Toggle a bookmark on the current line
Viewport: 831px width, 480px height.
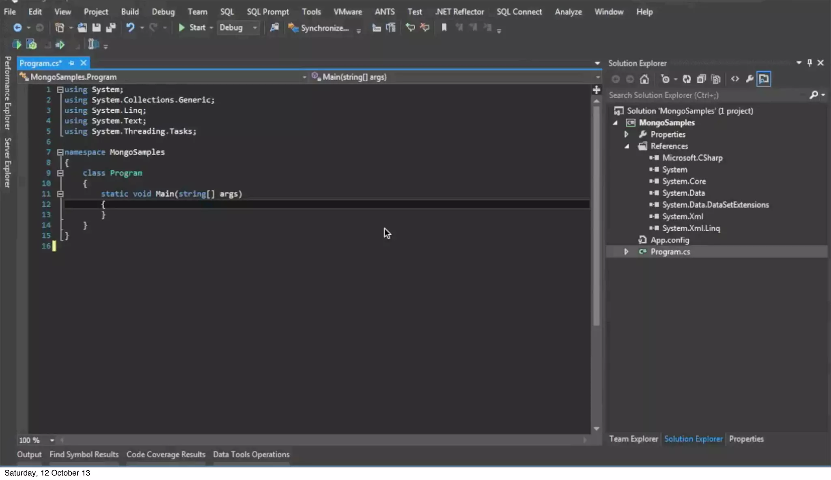[x=444, y=28]
